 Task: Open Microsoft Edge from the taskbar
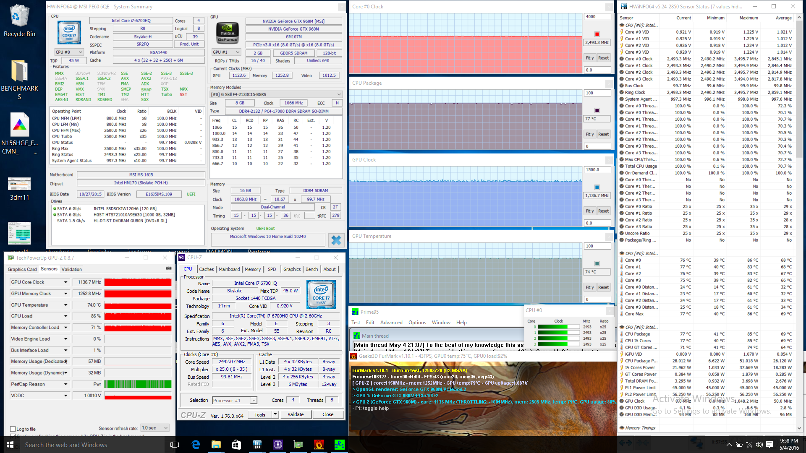tap(196, 445)
